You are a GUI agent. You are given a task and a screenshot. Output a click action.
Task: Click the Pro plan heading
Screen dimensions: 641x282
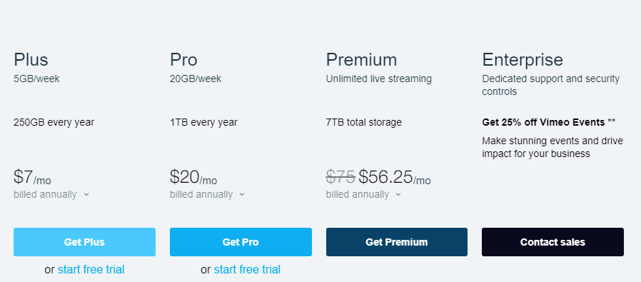(183, 60)
